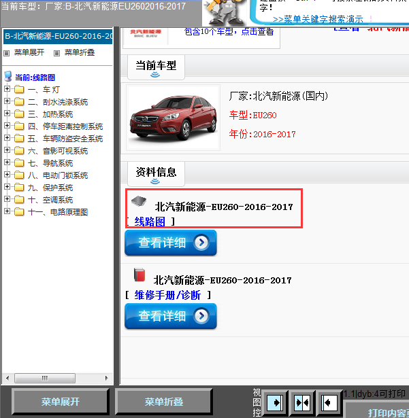Screen dimensions: 409x418
Task: Select the 当前:线路图 root item
Action: tap(35, 77)
